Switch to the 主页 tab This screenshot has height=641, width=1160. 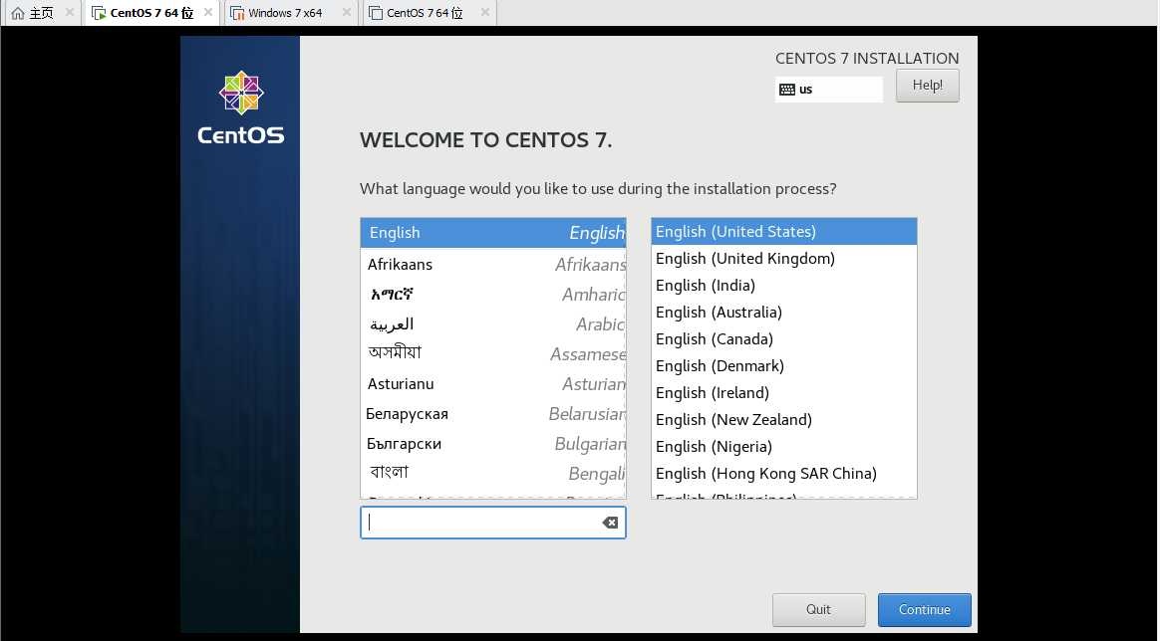click(x=41, y=13)
